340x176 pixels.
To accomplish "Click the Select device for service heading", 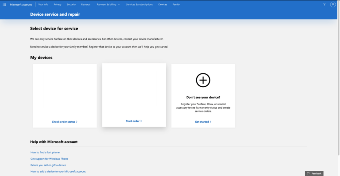I will coord(54,29).
